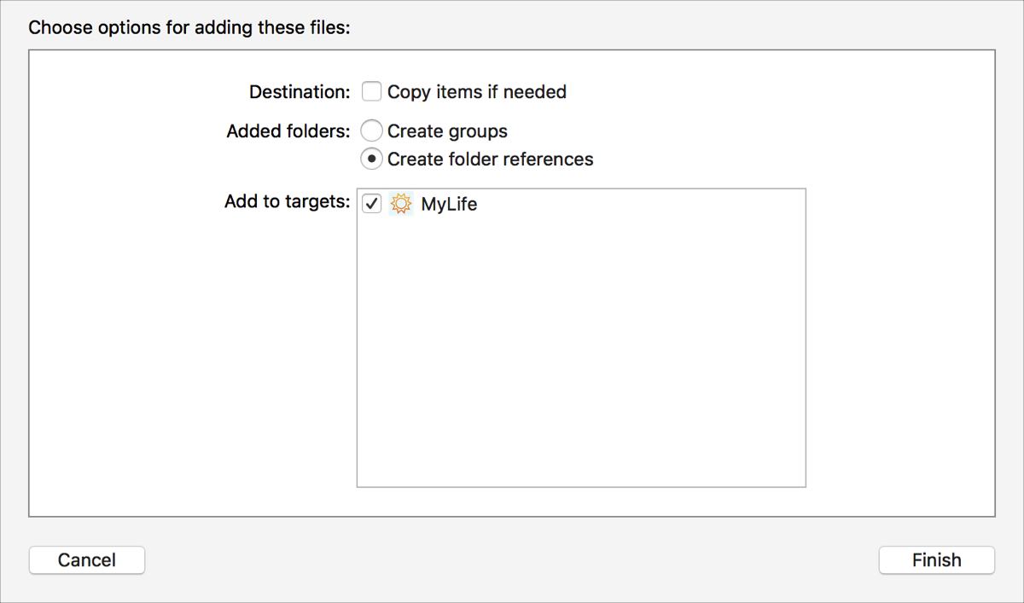The image size is (1024, 603).
Task: Click the "Create folder references" label text
Action: pyautogui.click(x=490, y=159)
